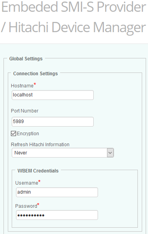Open the Refresh Hitachi Information dropdown
This screenshot has height=234, width=148.
[63, 152]
